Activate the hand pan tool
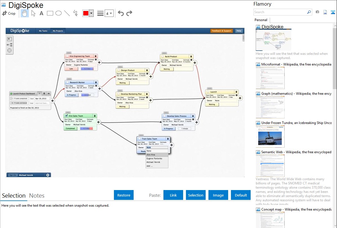This screenshot has height=228, width=337. pos(24,13)
